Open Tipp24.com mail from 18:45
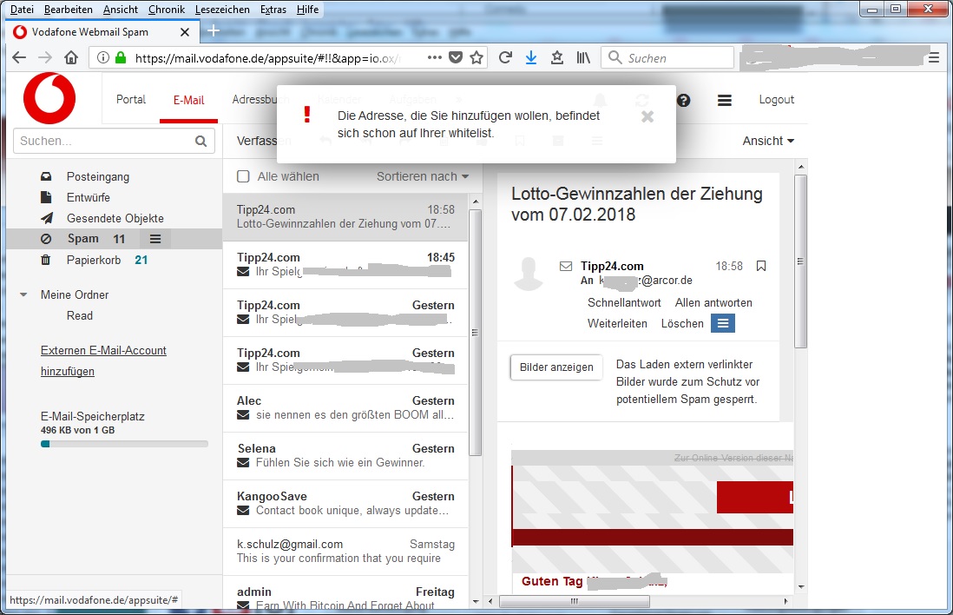The width and height of the screenshot is (953, 615). [345, 265]
